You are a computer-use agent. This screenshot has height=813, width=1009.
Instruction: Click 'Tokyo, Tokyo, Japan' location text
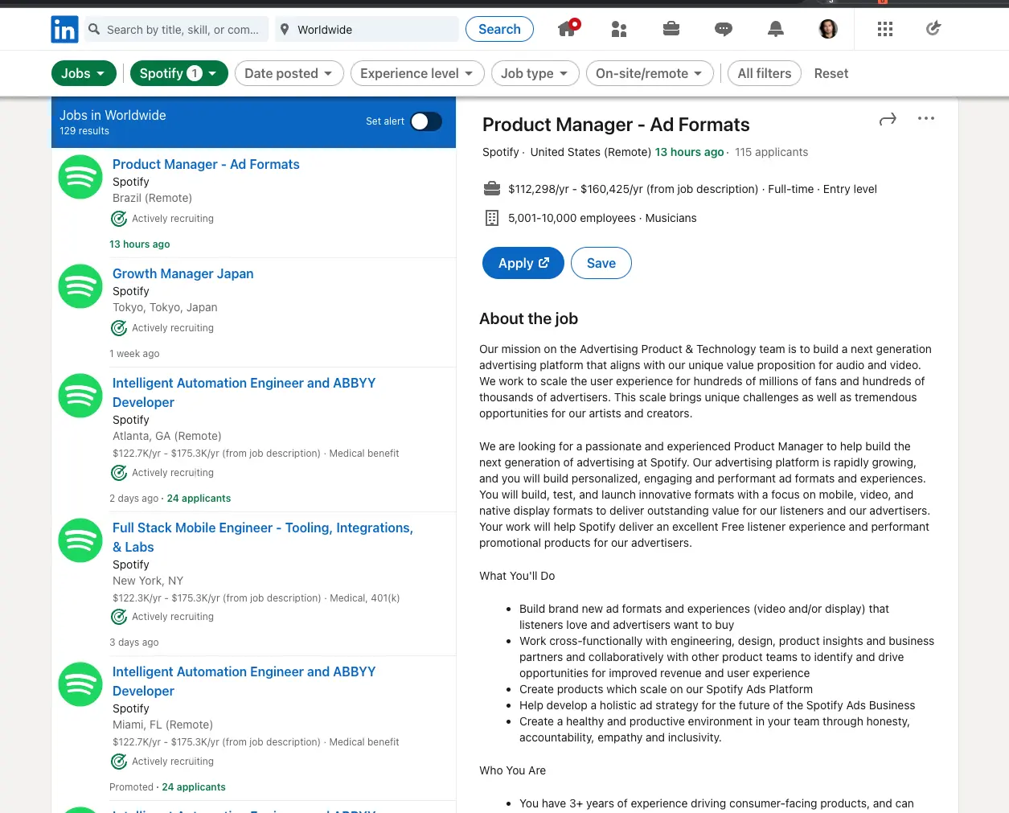pos(165,307)
